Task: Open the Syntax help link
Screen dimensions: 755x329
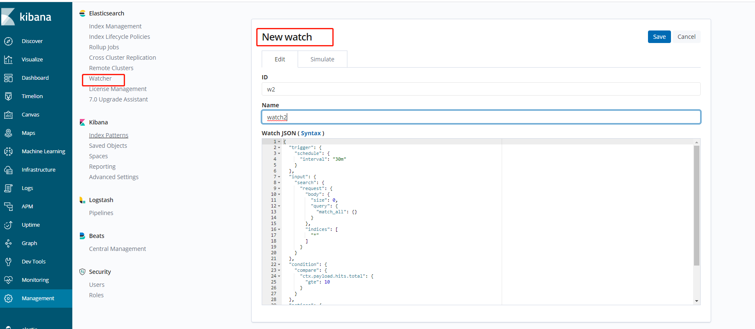Action: [311, 133]
